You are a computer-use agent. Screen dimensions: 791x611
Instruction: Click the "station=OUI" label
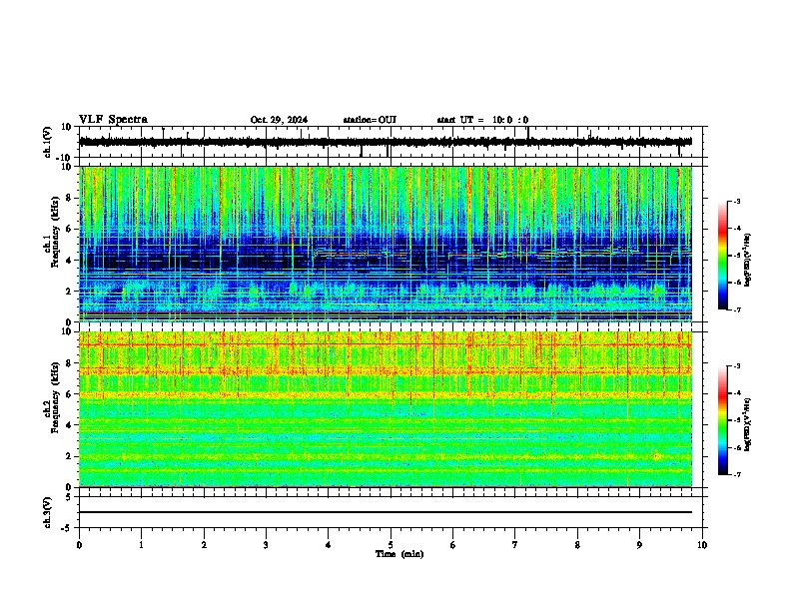click(370, 120)
